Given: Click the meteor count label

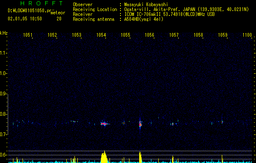Looking at the screenshot, I should point(58,13).
